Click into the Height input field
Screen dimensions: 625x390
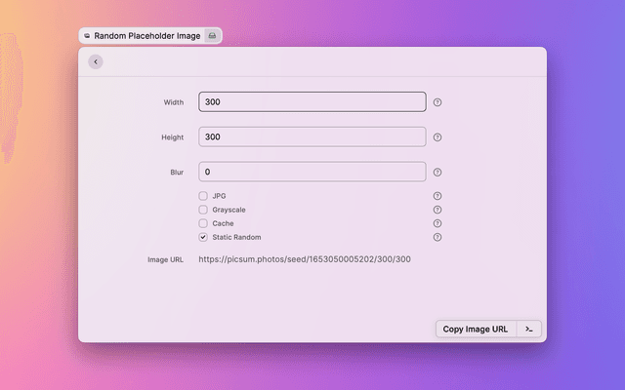pyautogui.click(x=312, y=137)
